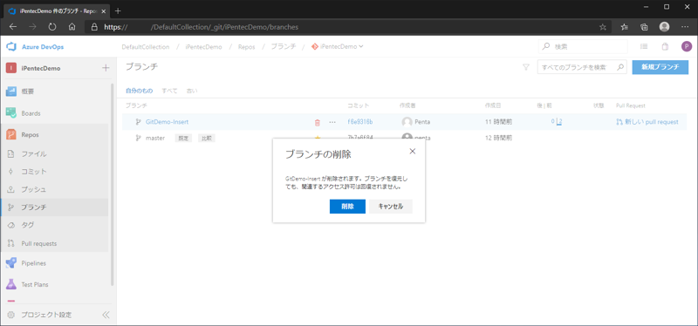Open プロジェクト設定 project settings
698x326 pixels.
(x=46, y=315)
